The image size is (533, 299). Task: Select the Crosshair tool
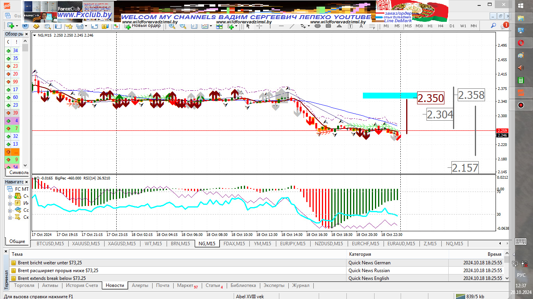[x=259, y=26]
